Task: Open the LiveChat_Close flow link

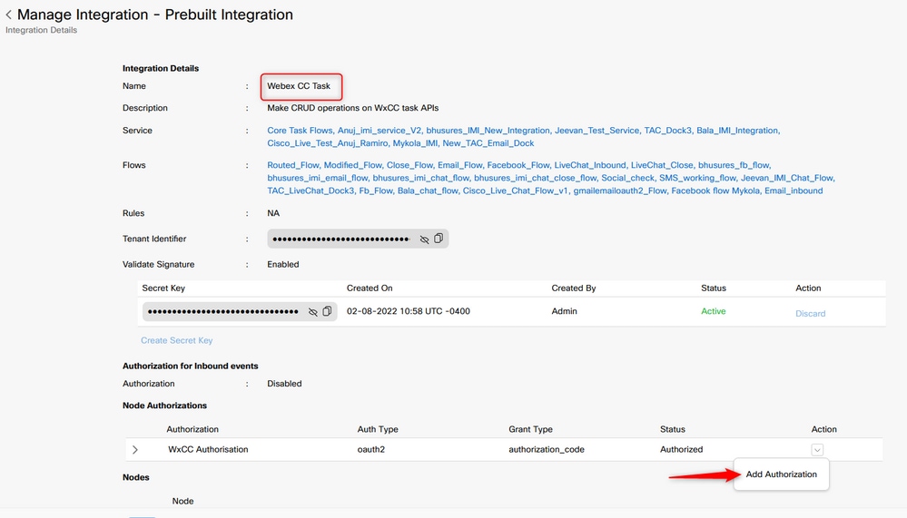Action: tap(662, 165)
